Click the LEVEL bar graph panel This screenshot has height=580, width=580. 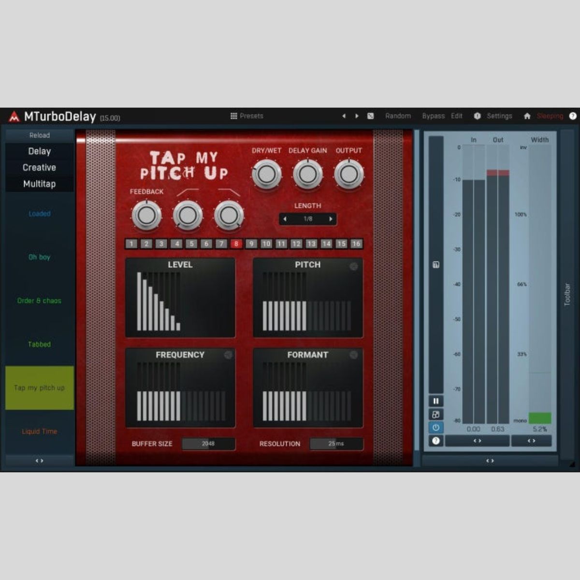tap(180, 298)
